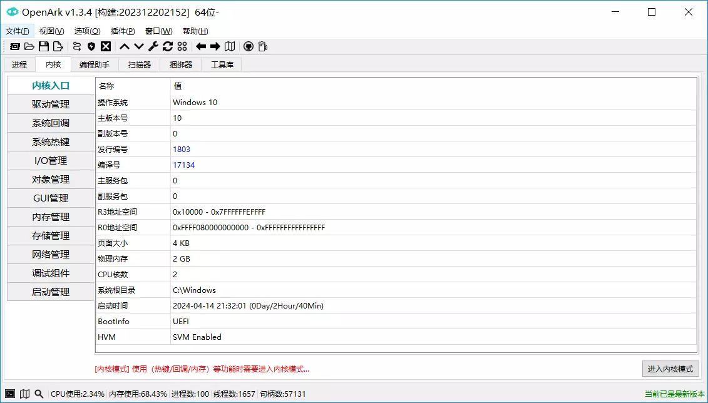Open the console icon in status bar
The height and width of the screenshot is (403, 708).
pos(10,394)
